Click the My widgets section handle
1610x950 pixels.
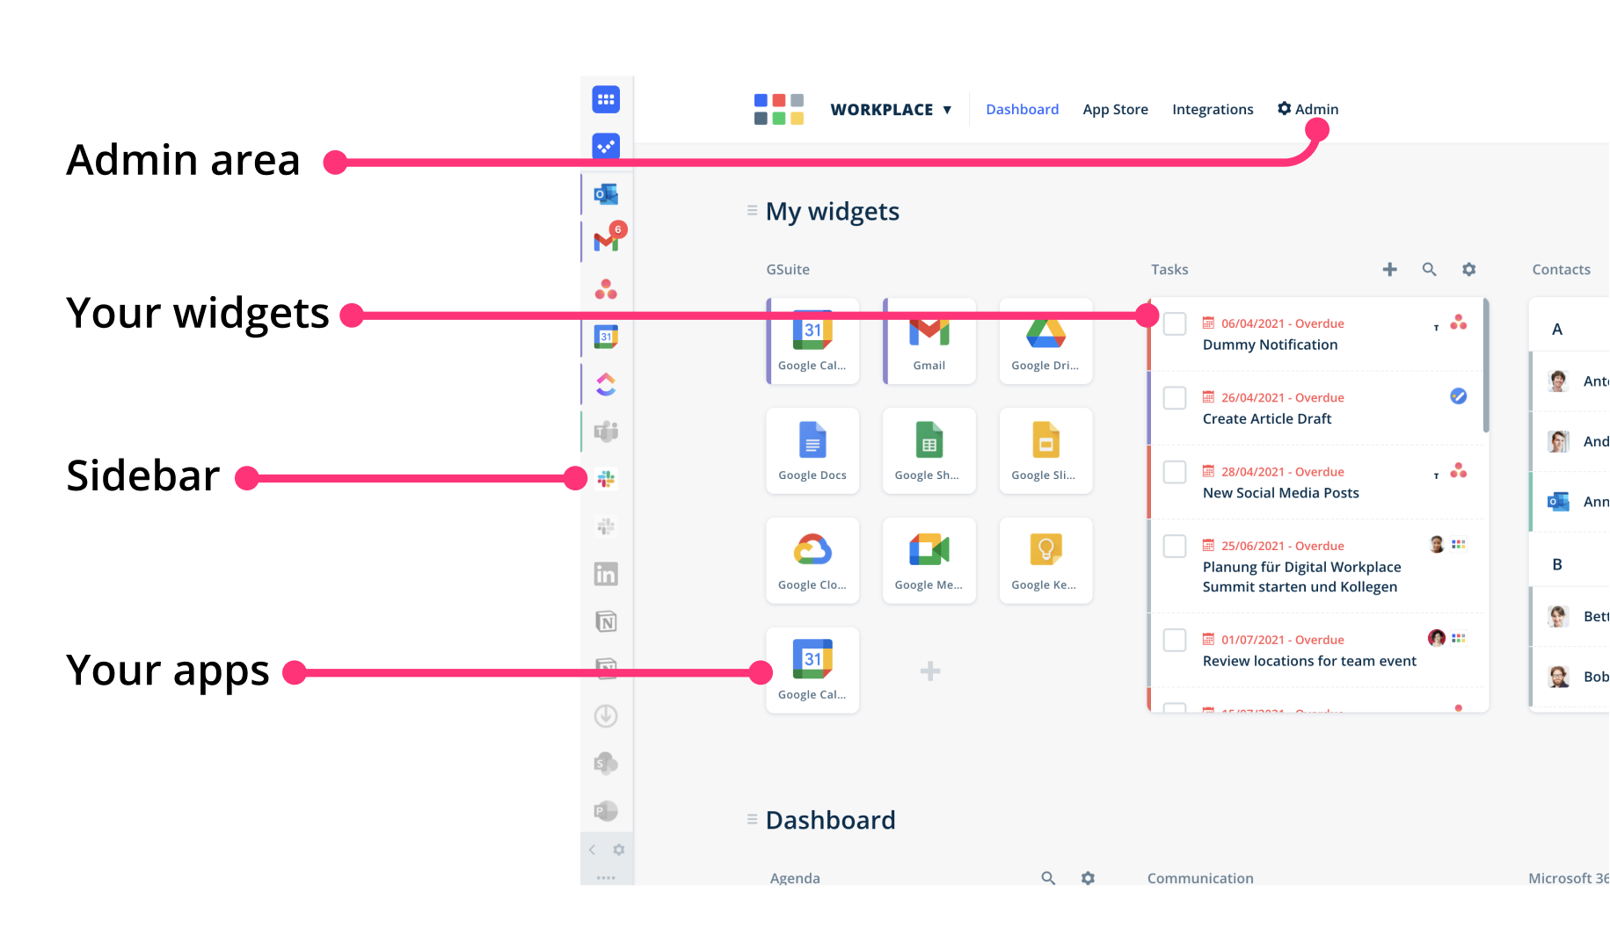coord(752,210)
